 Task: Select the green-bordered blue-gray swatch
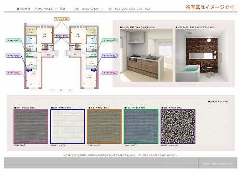(x=141, y=126)
